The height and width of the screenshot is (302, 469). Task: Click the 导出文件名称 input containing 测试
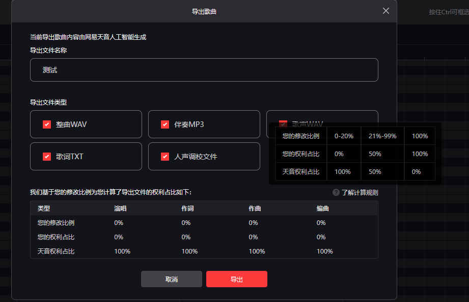pos(204,70)
